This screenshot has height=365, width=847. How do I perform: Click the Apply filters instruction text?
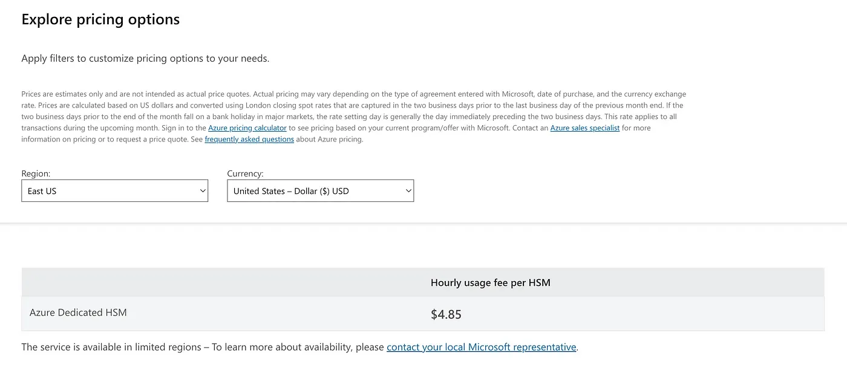coord(145,58)
